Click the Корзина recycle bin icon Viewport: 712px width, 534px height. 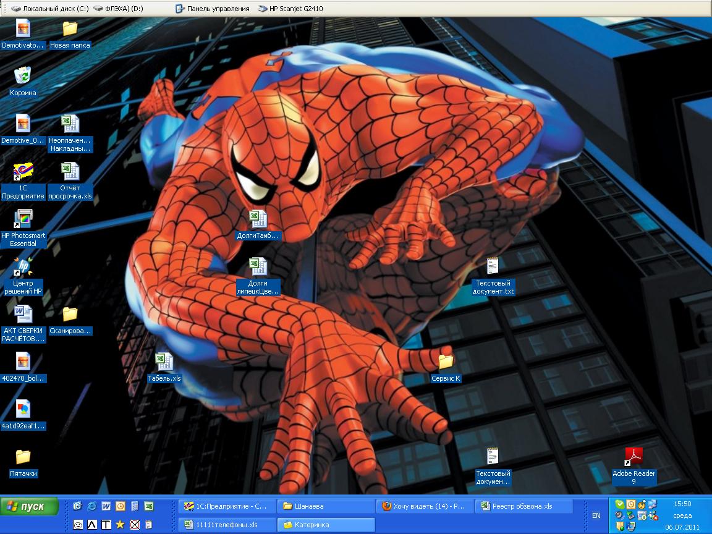(x=23, y=77)
